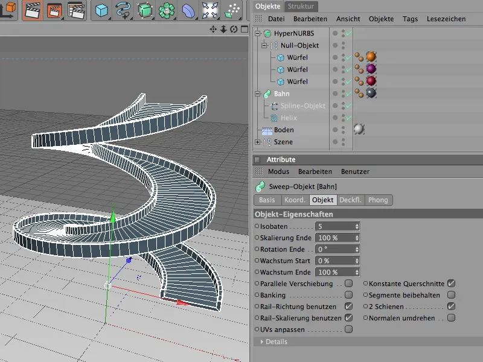
Task: Switch to the Koord. tab
Action: pos(295,200)
